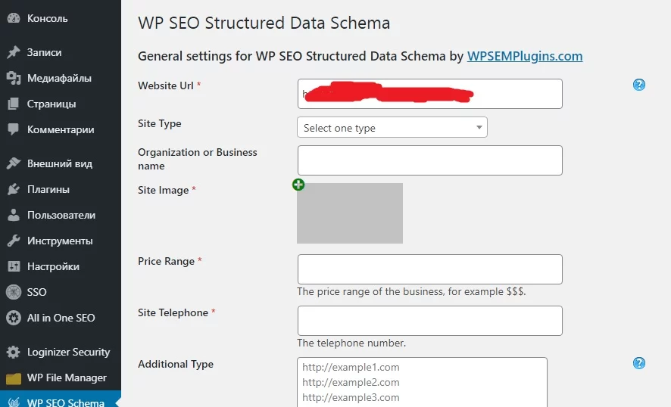671x407 pixels.
Task: Open the Записи menu item
Action: tap(45, 52)
